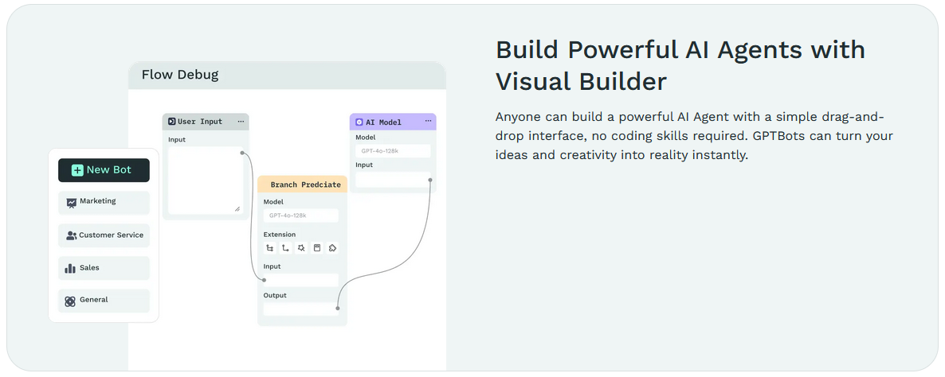Click the Branch Predicate input connector dot
Image resolution: width=945 pixels, height=377 pixels.
tap(264, 280)
